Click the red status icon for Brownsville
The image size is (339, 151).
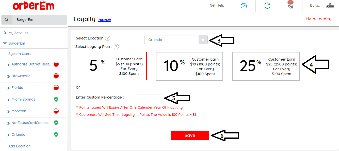[56, 76]
